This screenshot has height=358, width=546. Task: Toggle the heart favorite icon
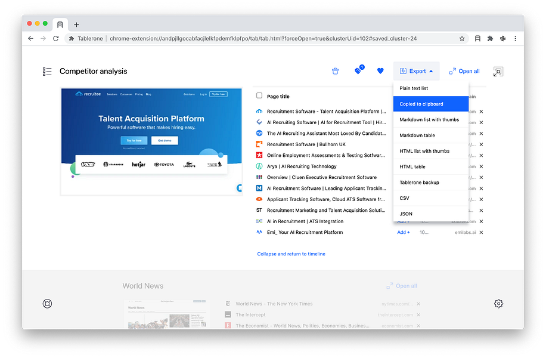[380, 71]
